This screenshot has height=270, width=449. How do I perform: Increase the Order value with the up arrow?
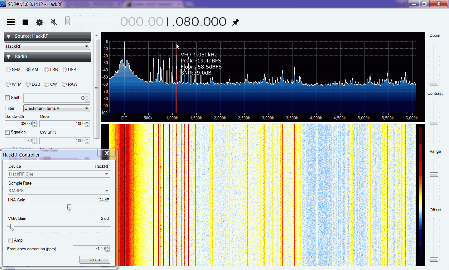87,122
